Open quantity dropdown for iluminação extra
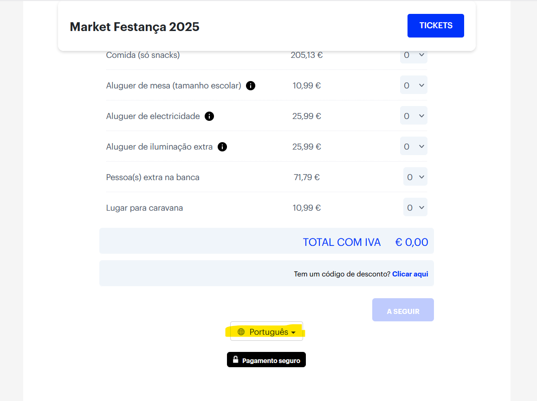The width and height of the screenshot is (537, 401). point(414,147)
